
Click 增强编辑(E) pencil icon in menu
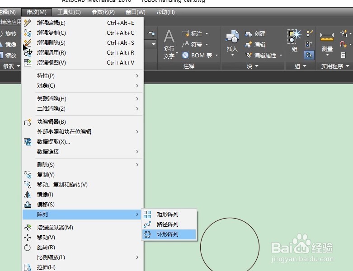[x=28, y=23]
